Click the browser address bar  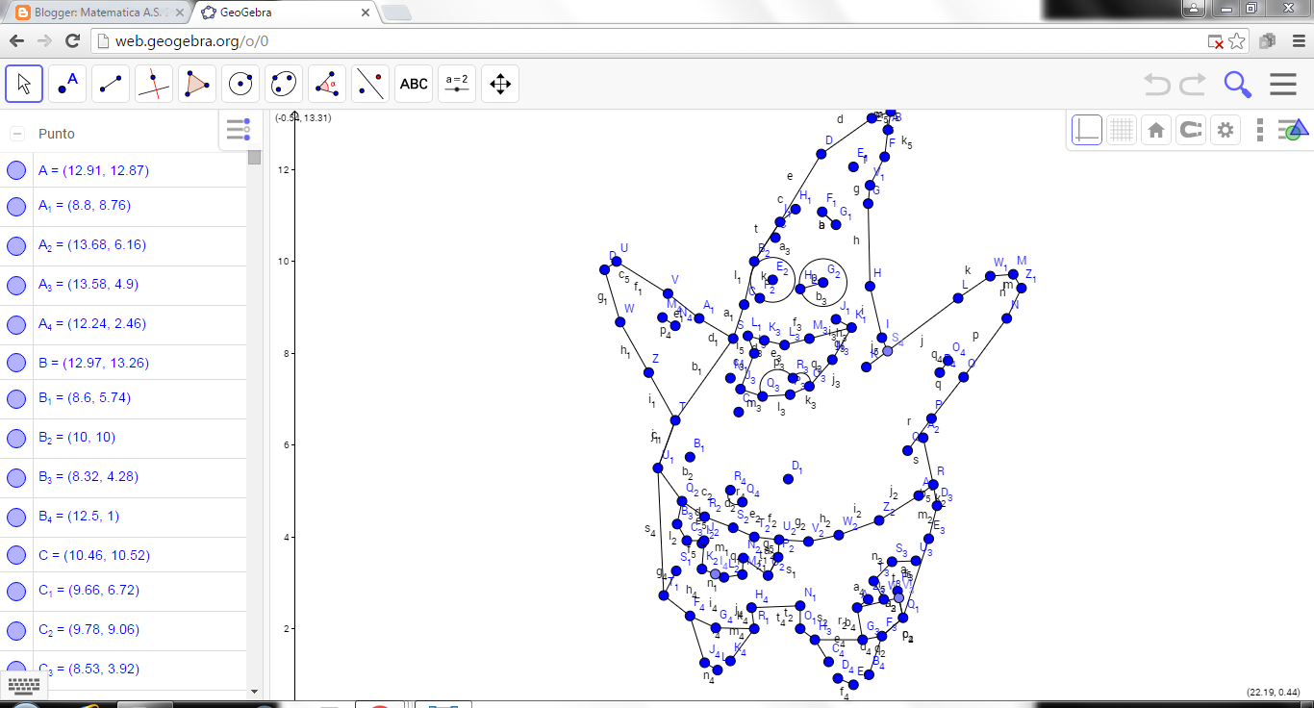pos(385,40)
